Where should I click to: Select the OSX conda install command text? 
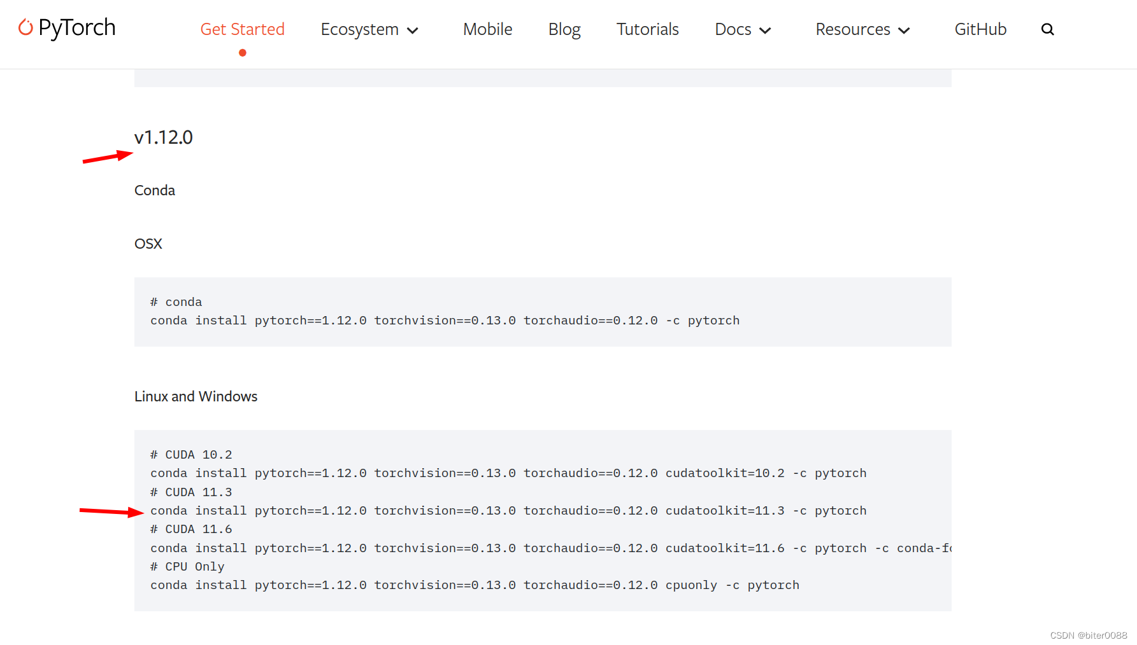click(445, 320)
